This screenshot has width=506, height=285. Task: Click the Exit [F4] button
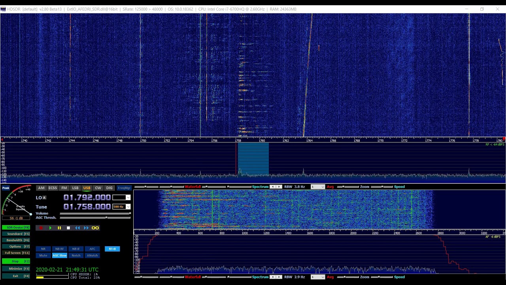click(x=16, y=276)
